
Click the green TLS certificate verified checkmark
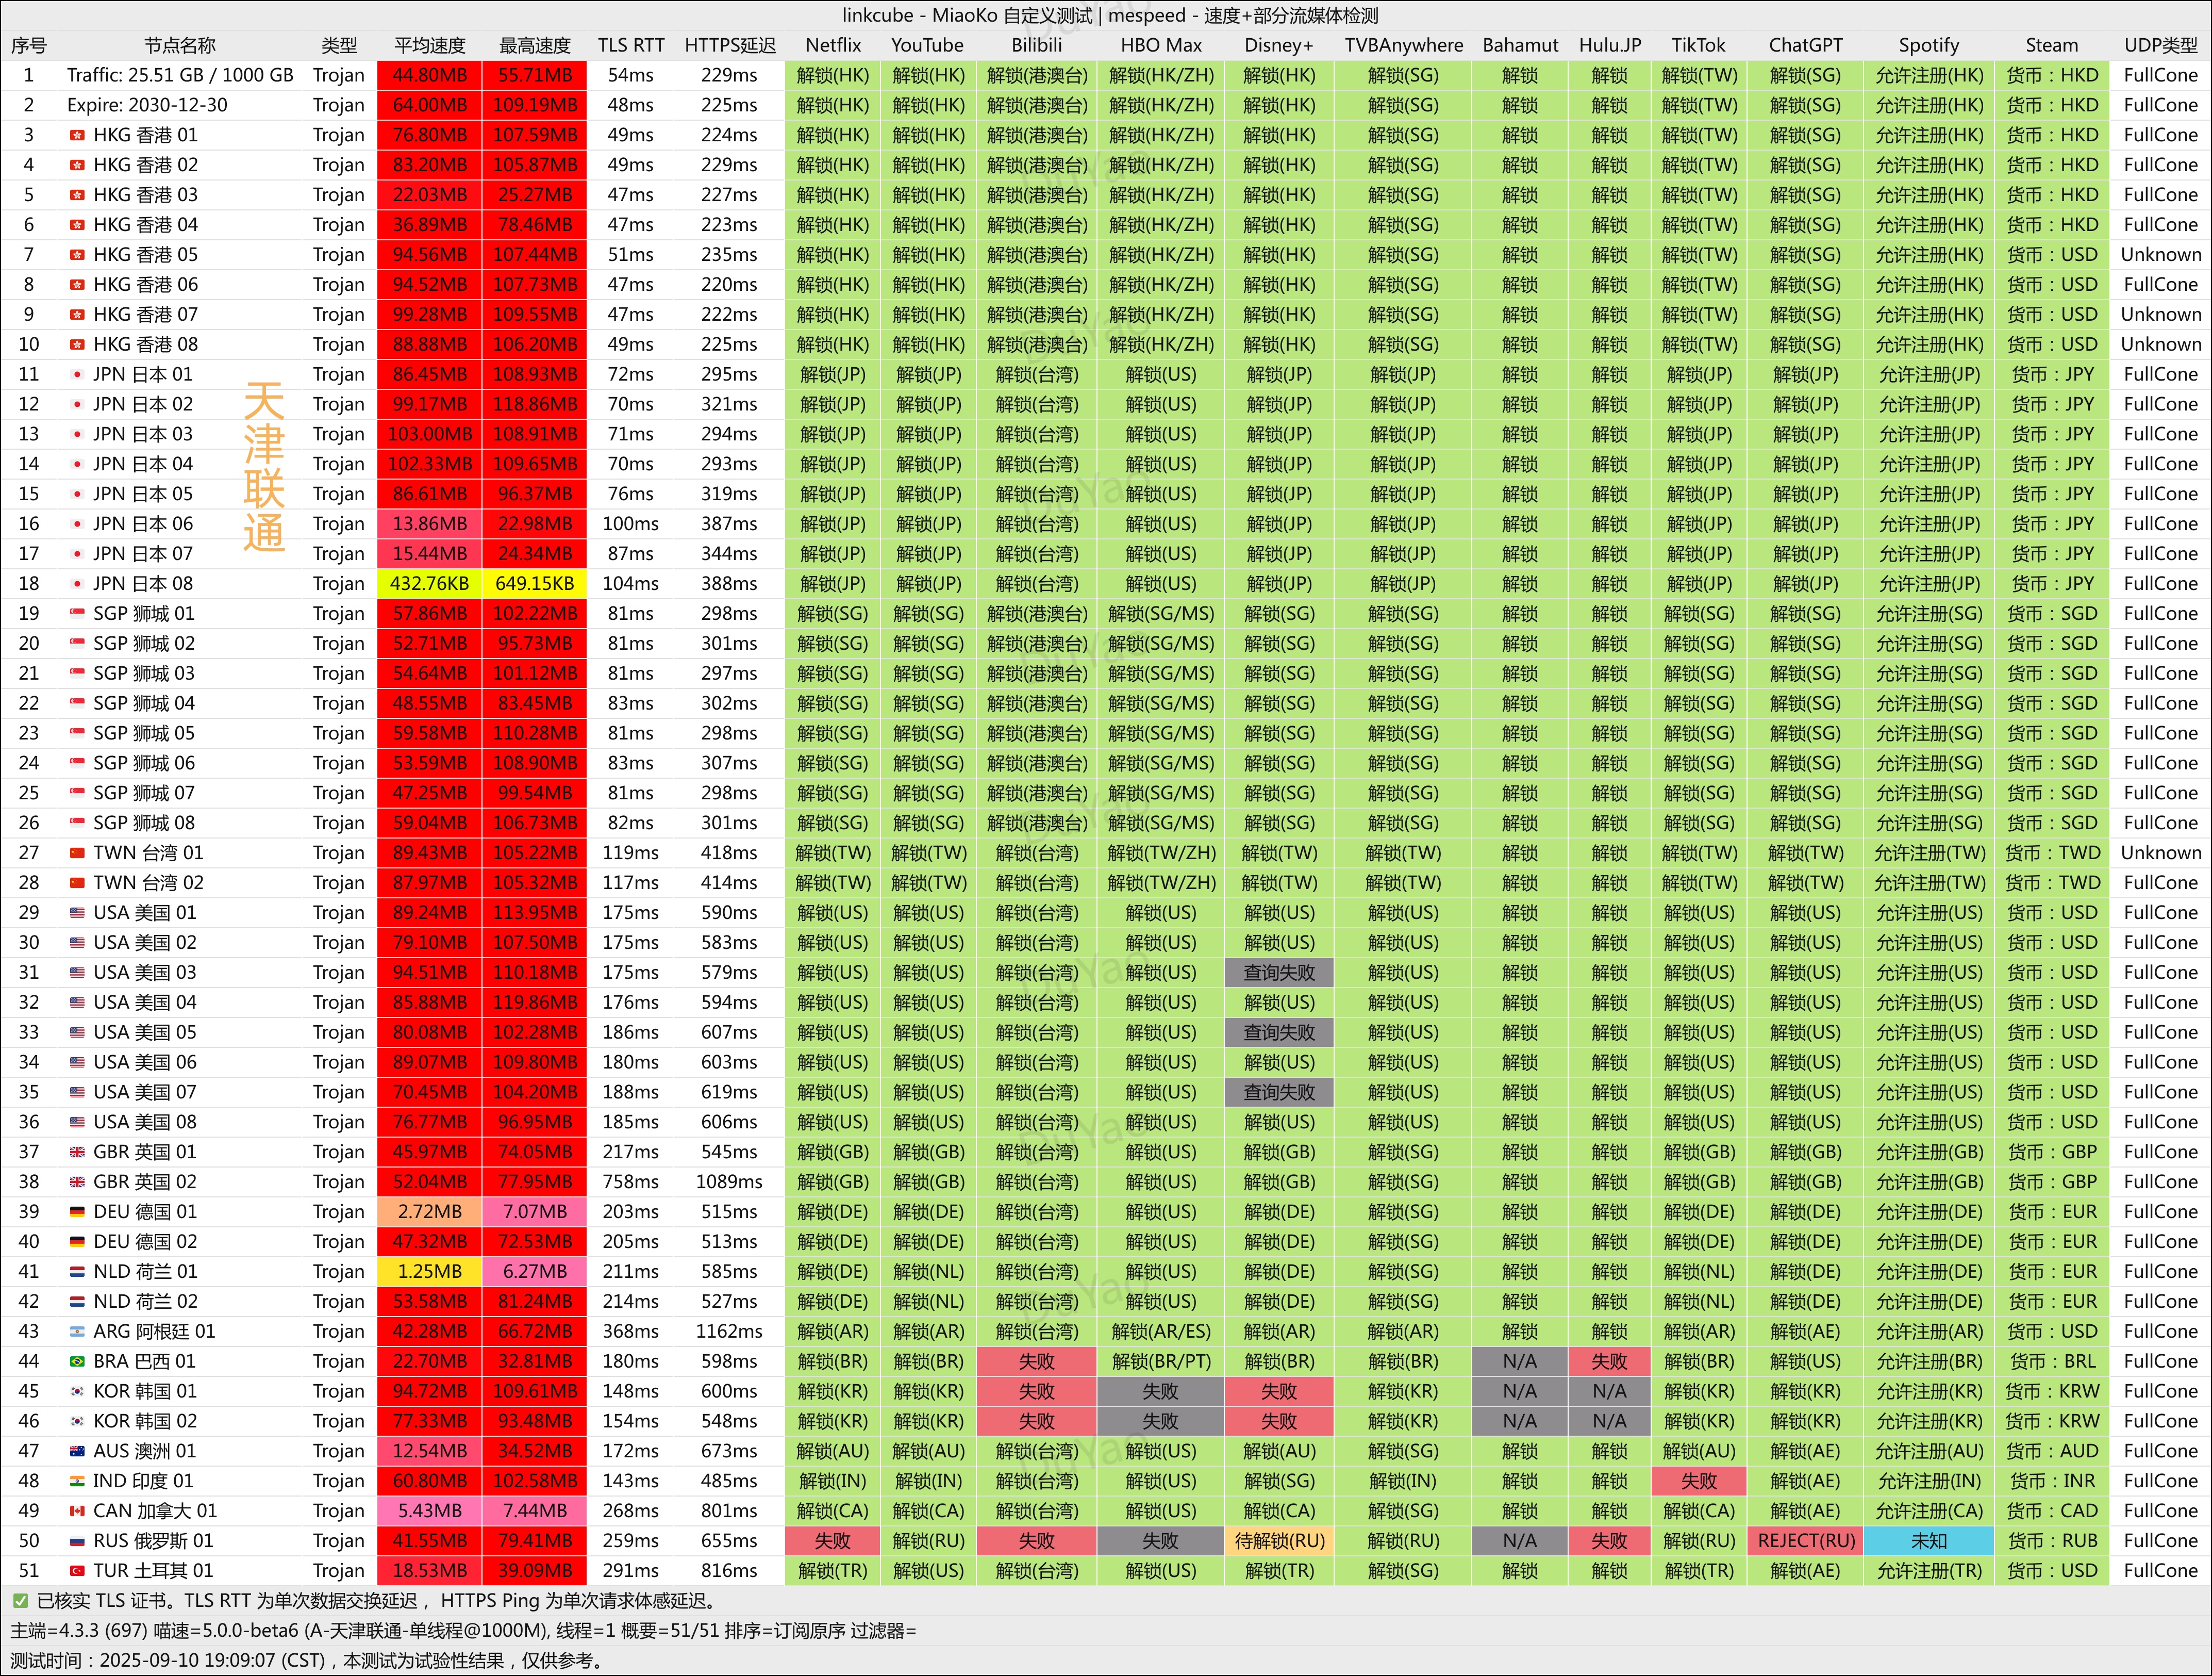click(x=20, y=1602)
